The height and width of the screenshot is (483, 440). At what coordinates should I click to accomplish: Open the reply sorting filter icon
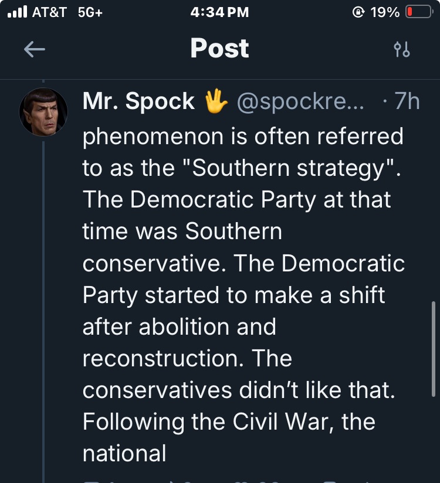(402, 50)
